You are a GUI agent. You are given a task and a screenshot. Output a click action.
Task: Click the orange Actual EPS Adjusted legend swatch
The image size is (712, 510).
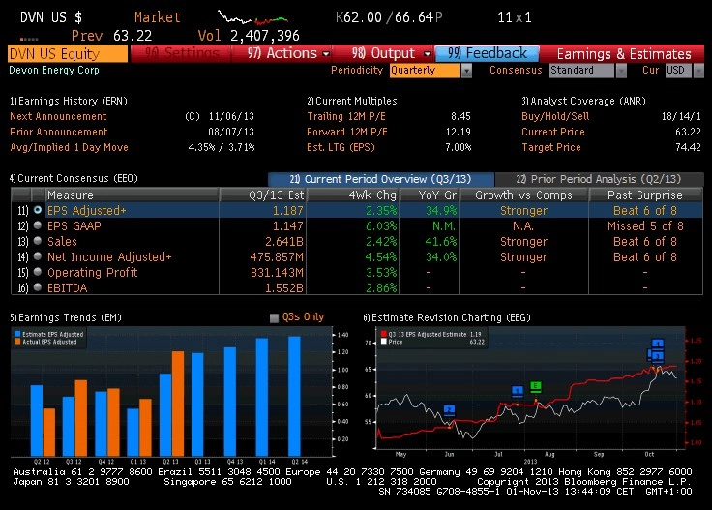(x=17, y=342)
